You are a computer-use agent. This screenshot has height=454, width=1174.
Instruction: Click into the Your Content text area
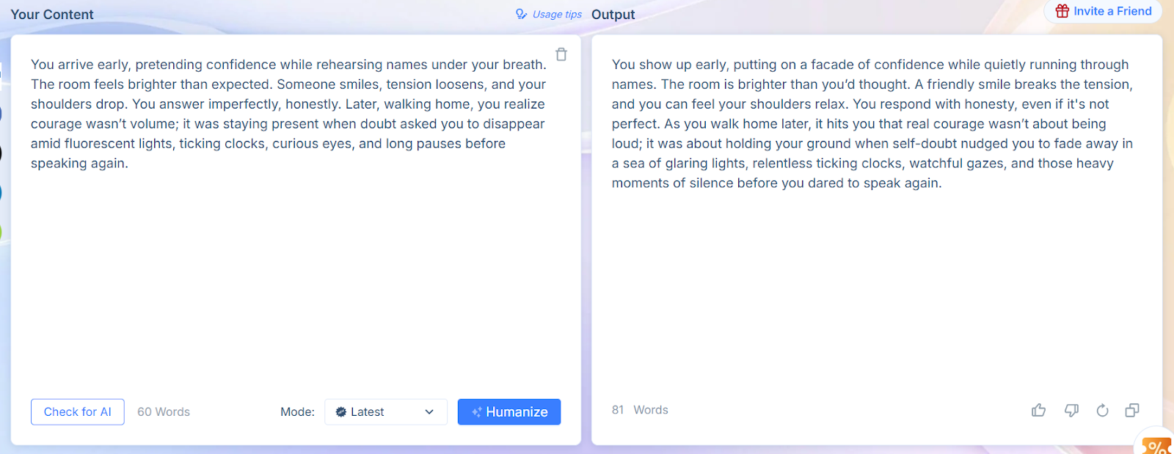point(293,257)
